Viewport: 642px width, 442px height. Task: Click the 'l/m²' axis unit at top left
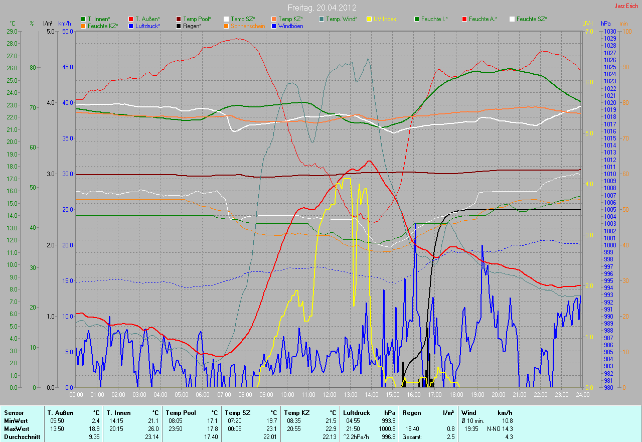[48, 24]
